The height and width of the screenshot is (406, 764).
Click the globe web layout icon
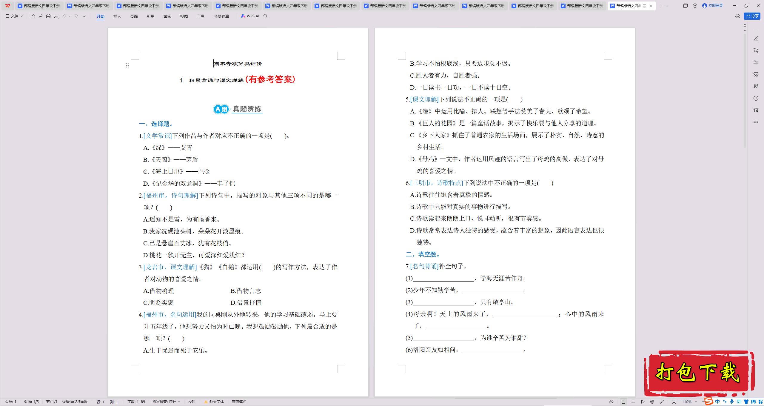[652, 402]
